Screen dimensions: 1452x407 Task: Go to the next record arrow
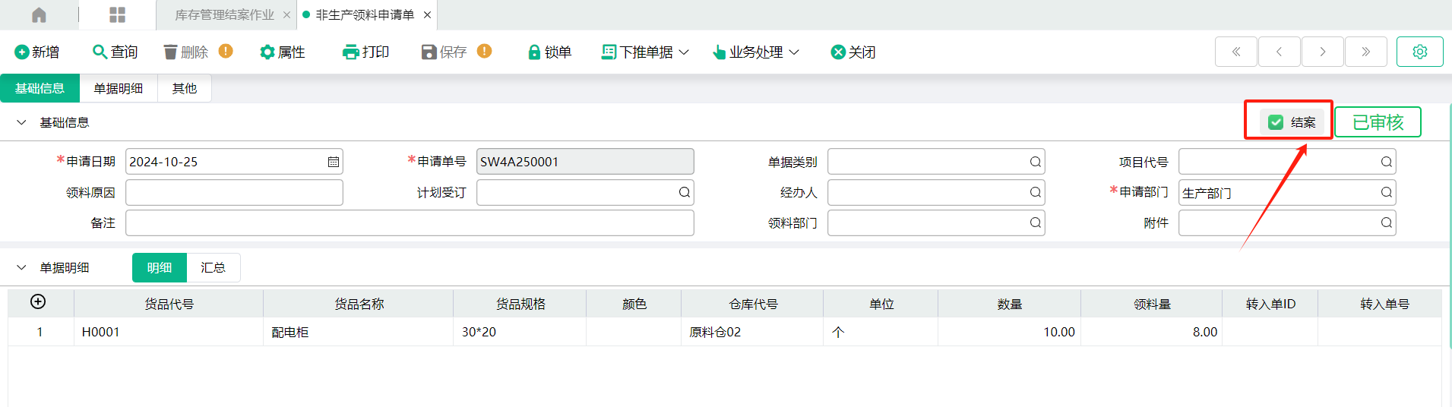[1322, 52]
